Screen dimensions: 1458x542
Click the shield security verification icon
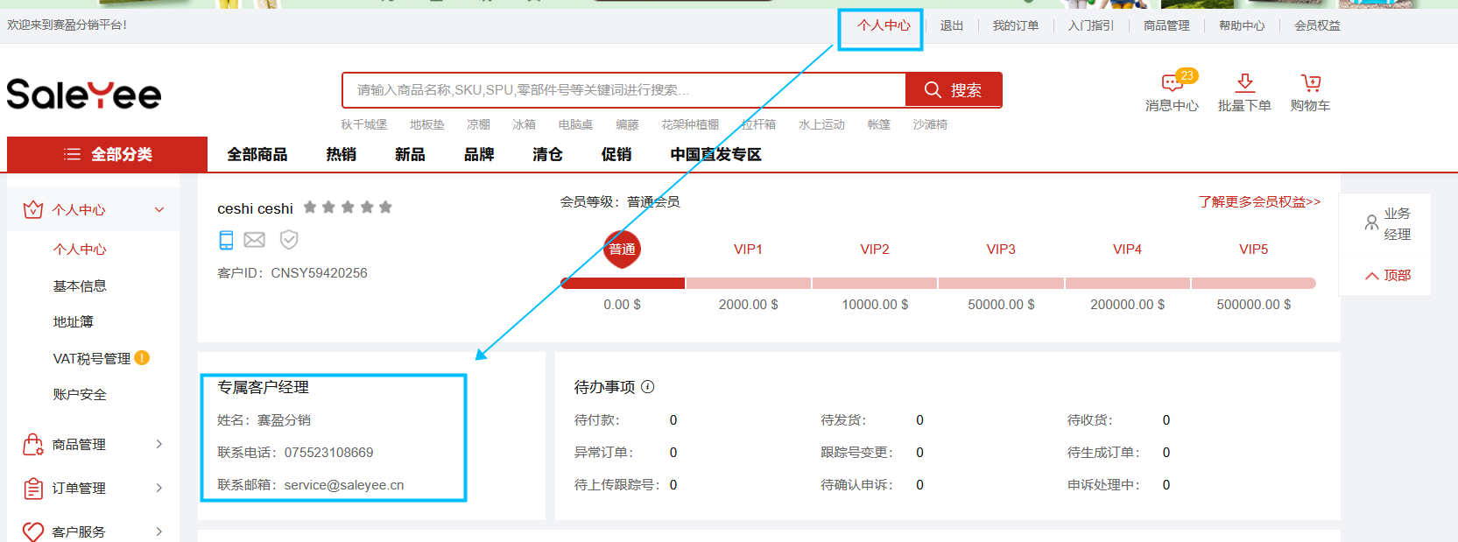click(289, 240)
